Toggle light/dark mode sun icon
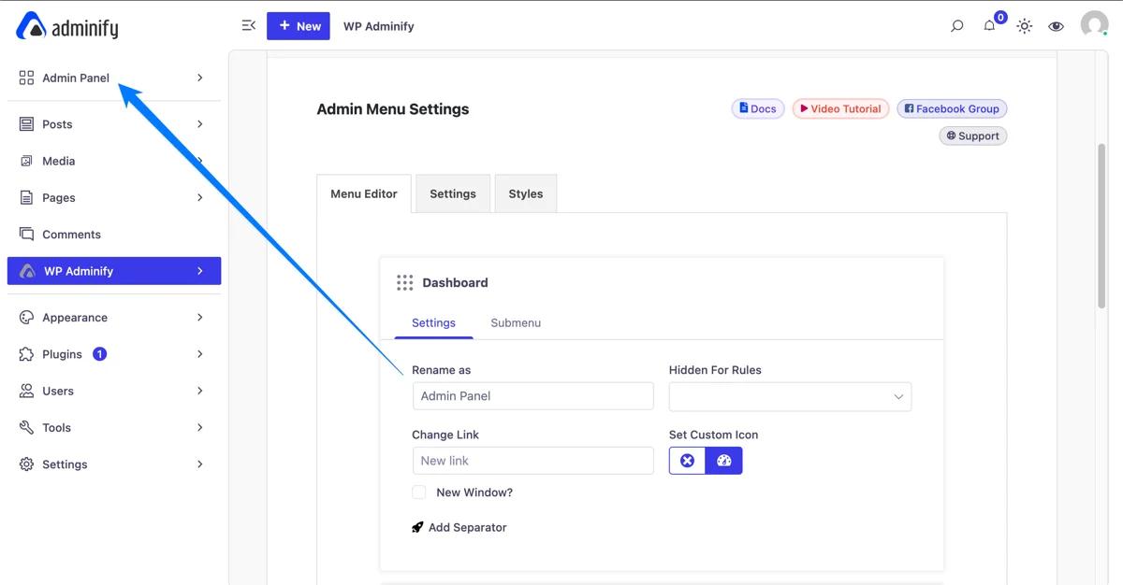 1025,26
